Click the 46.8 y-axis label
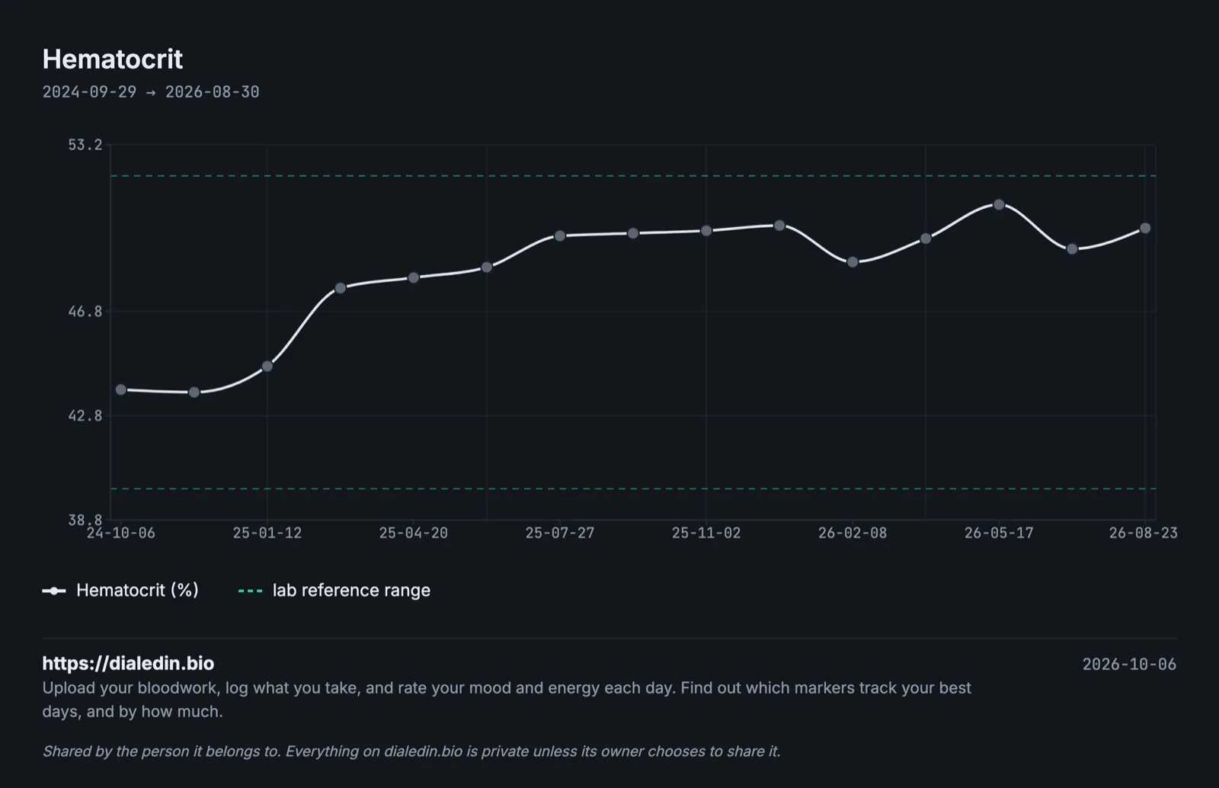This screenshot has height=788, width=1219. (85, 311)
